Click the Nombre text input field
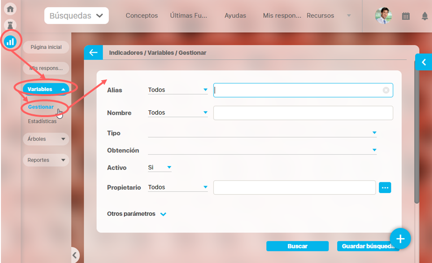Screen dimensions: 432x263 point(303,113)
